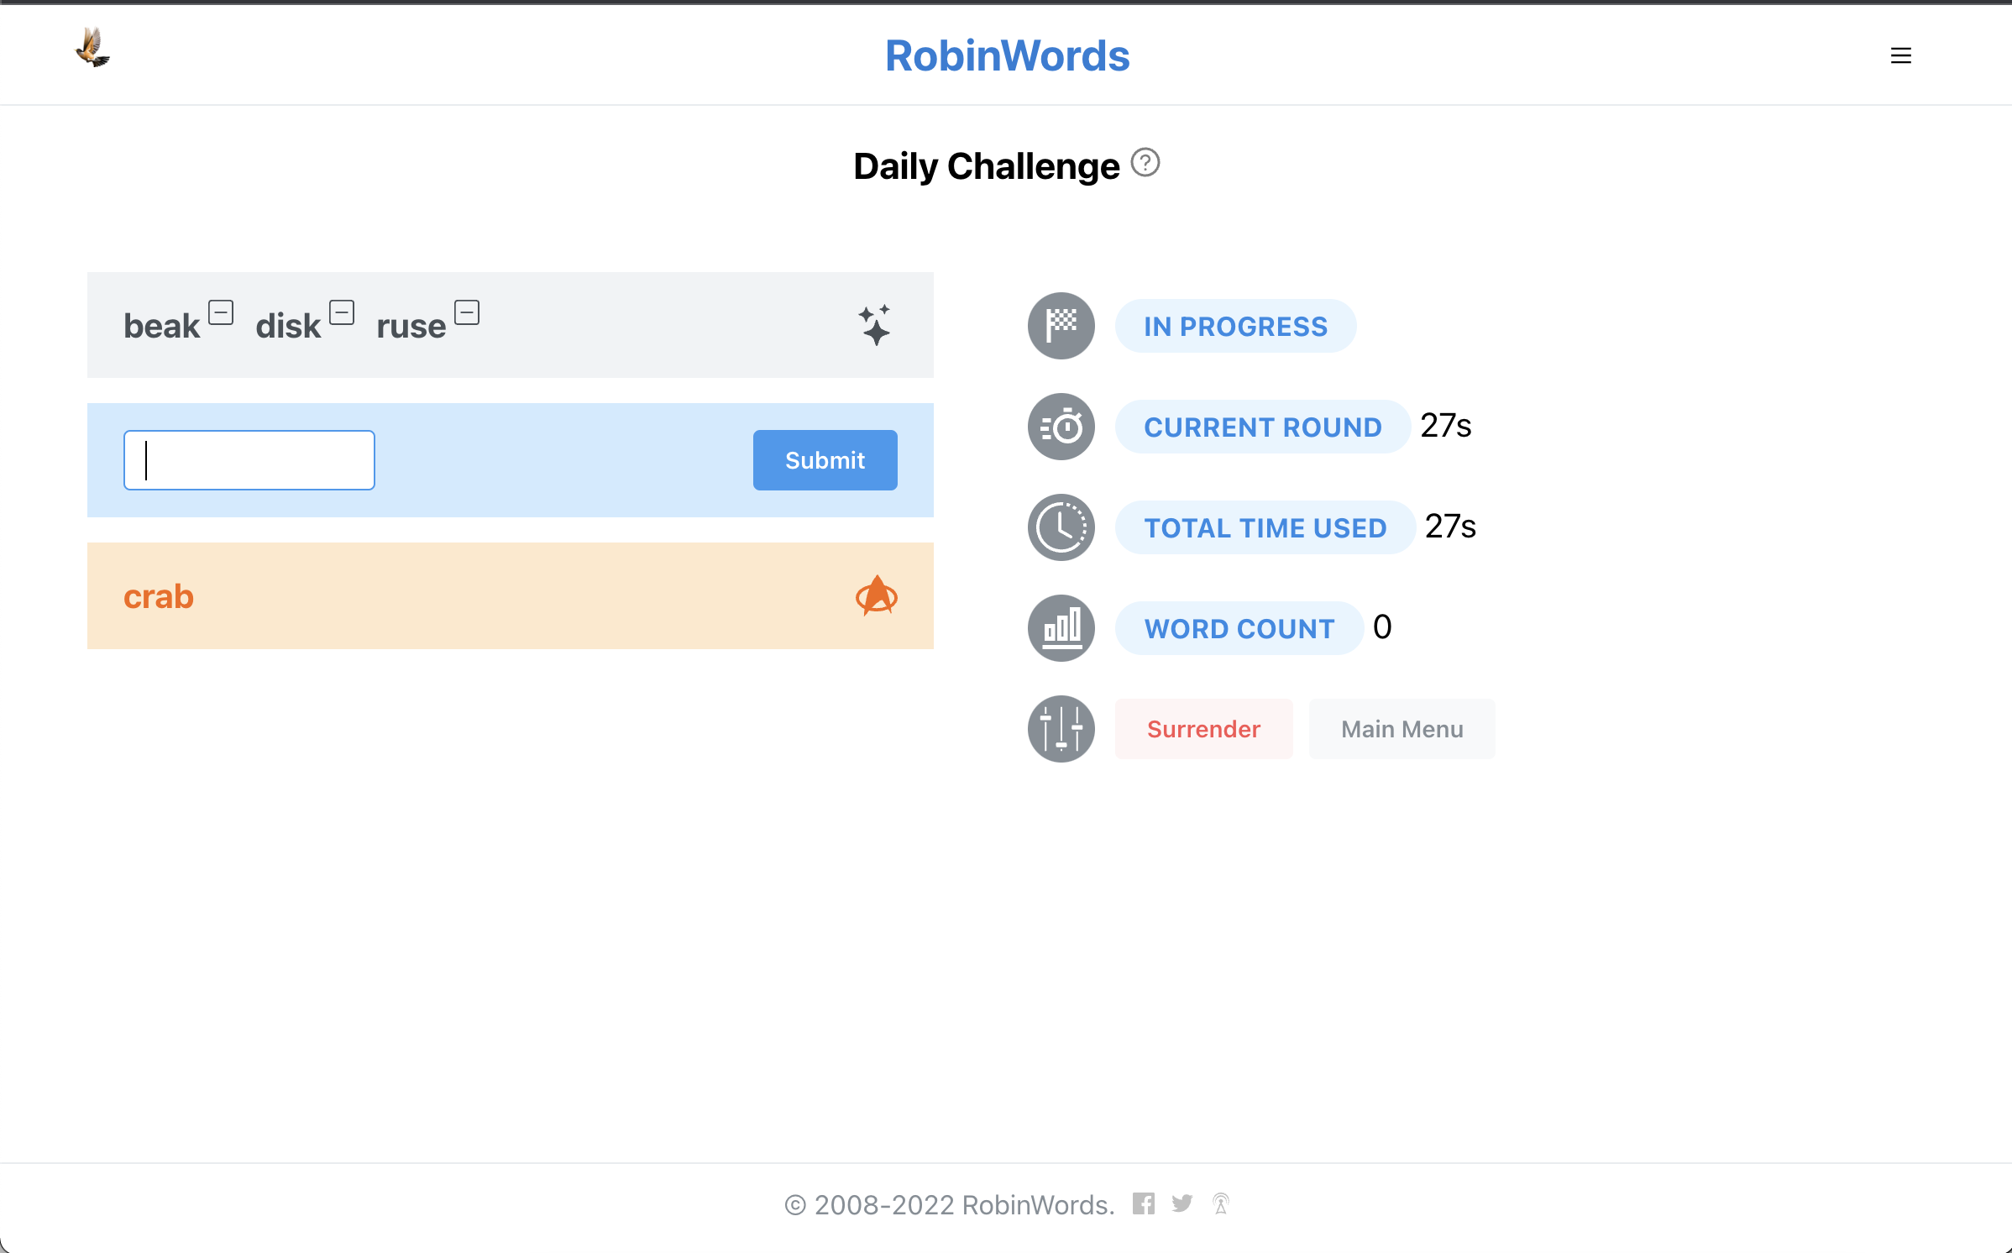Click the robin bird logo
The image size is (2012, 1253).
click(92, 47)
